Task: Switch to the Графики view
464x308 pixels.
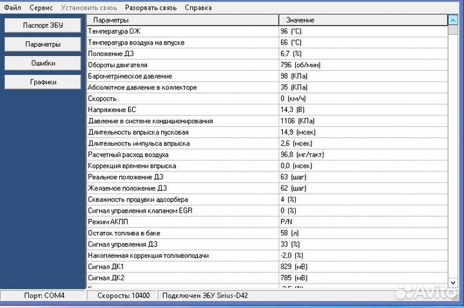Action: click(x=43, y=82)
